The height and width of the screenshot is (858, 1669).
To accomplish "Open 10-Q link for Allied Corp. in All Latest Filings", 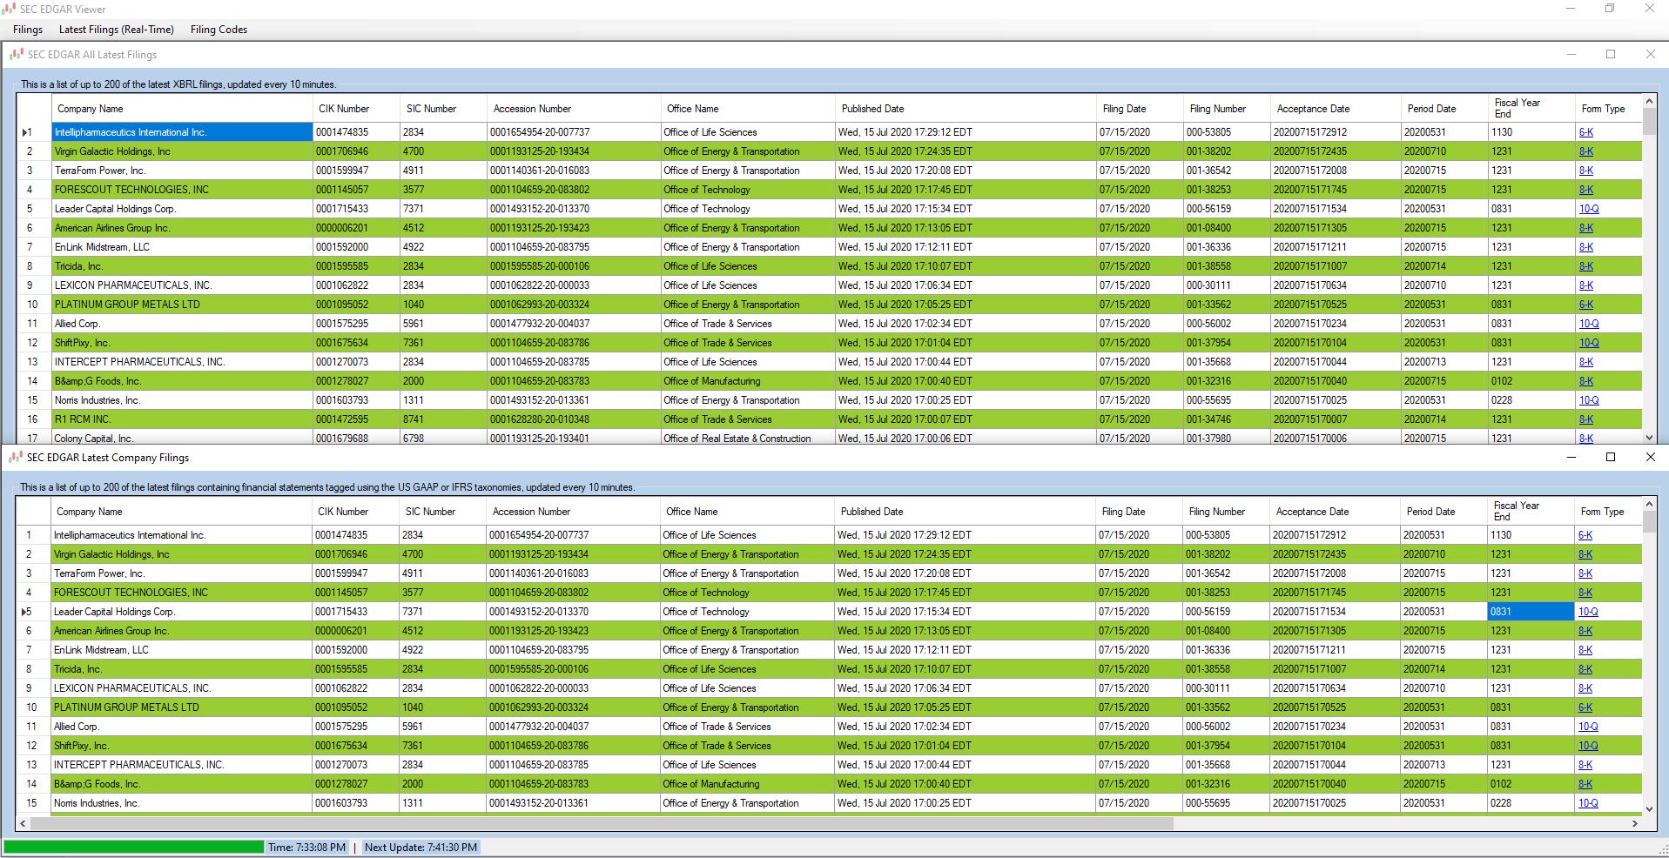I will tap(1589, 324).
